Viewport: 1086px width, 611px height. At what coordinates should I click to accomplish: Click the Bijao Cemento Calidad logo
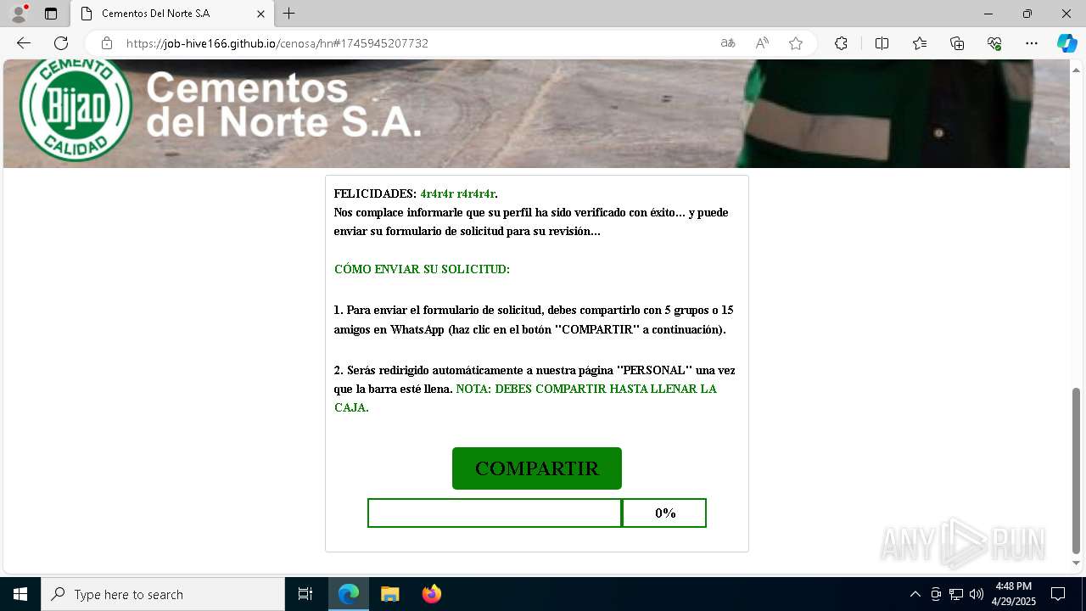[76, 108]
